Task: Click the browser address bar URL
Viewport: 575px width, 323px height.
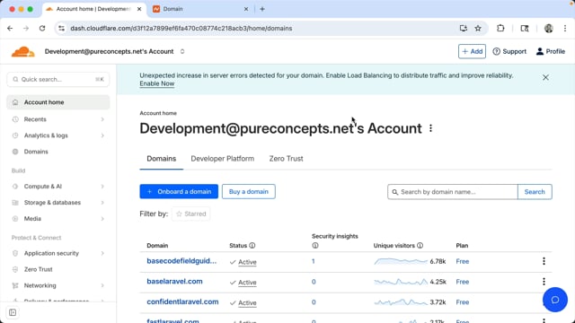Action: [x=181, y=28]
